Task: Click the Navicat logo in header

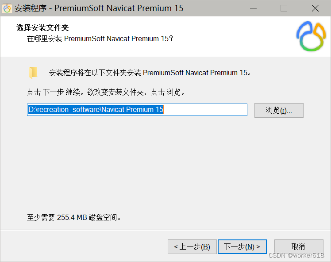Action: [311, 36]
